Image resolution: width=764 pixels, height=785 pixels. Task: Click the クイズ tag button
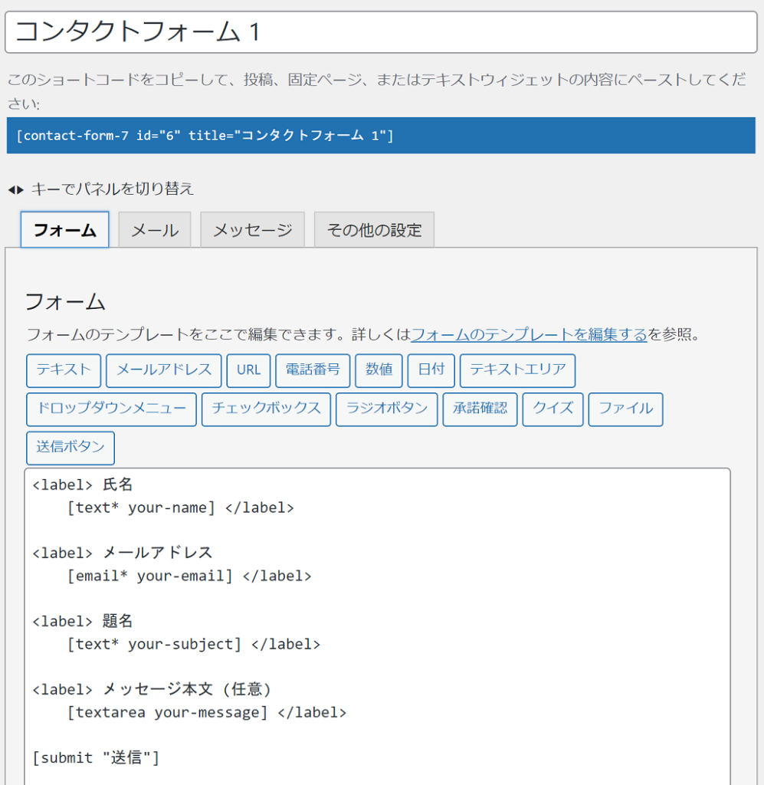(553, 409)
